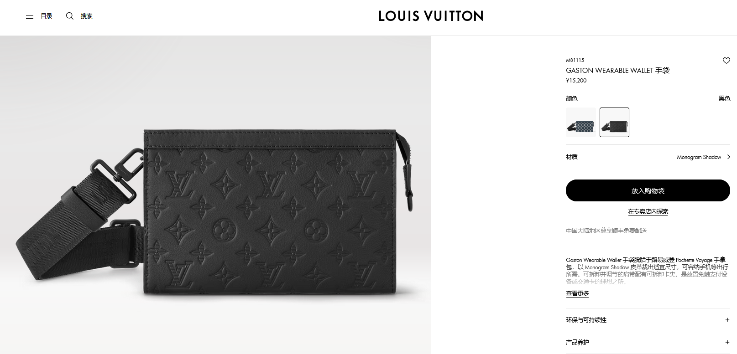The width and height of the screenshot is (737, 354).
Task: Click the 在专卖店内探索 link
Action: point(648,211)
